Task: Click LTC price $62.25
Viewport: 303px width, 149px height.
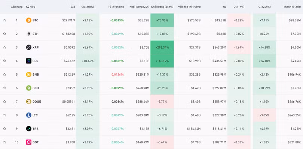Action: [x=71, y=115]
